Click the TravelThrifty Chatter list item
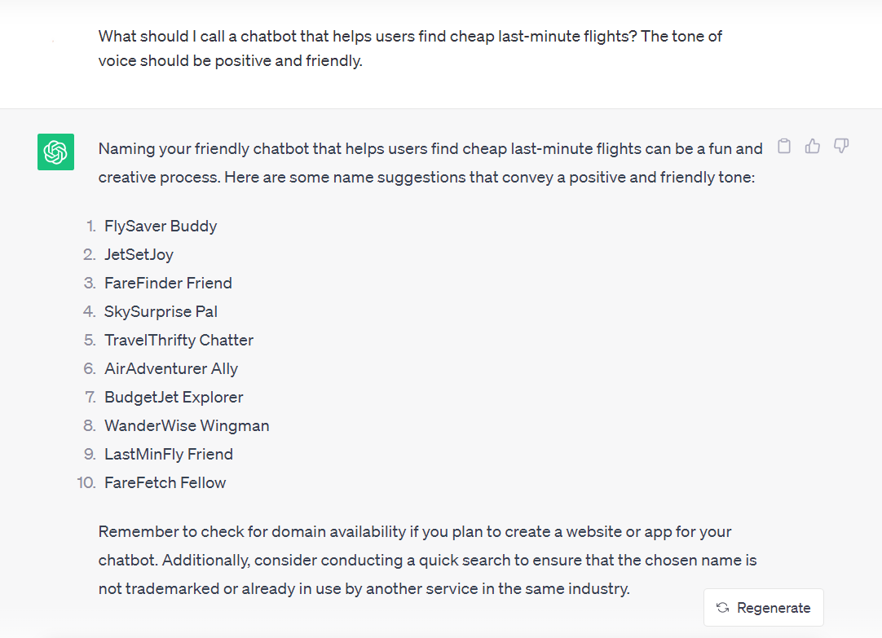The image size is (882, 638). [x=179, y=340]
